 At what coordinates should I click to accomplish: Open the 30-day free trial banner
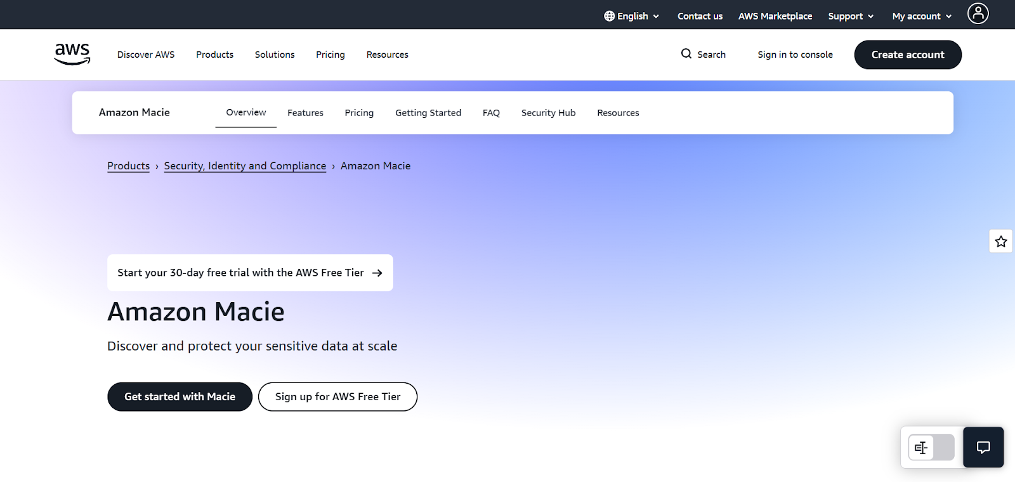[250, 273]
